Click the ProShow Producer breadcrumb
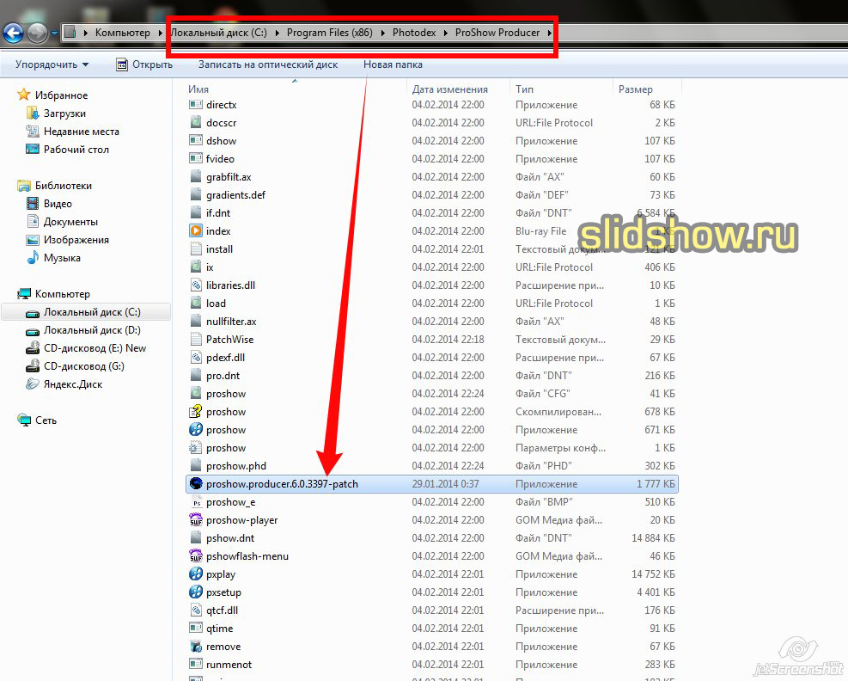The width and height of the screenshot is (848, 681). coord(497,33)
